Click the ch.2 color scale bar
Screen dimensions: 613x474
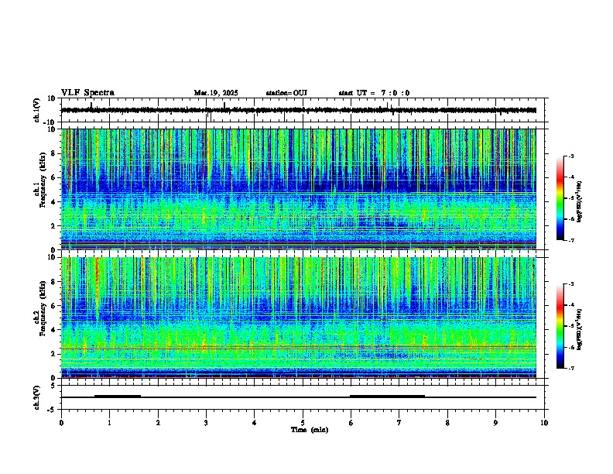(560, 326)
